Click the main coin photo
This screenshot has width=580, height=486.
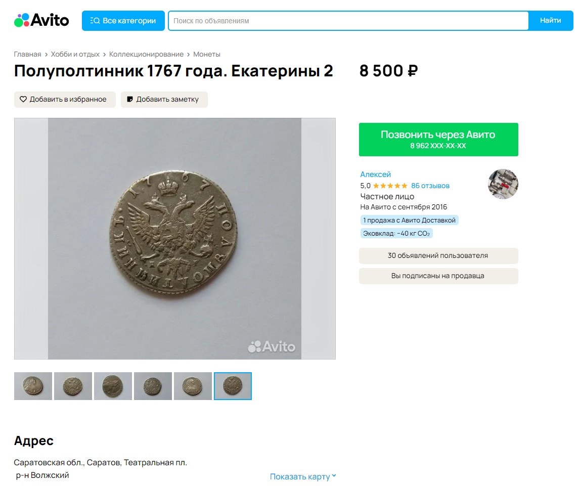tap(174, 239)
